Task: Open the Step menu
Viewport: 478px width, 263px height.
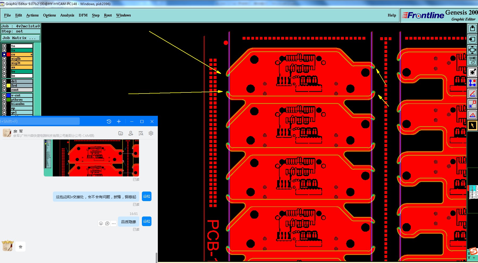Action: click(x=96, y=15)
